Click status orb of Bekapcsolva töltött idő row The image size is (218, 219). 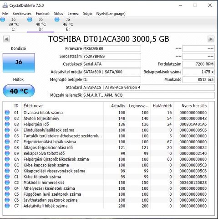click(x=7, y=153)
